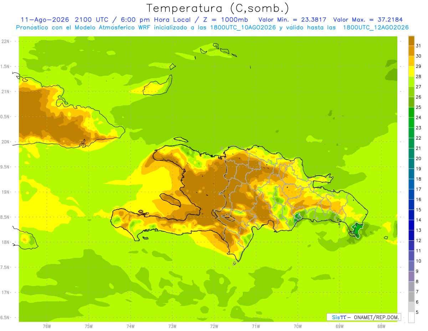Select the date text "11-Ago-2026"
Viewport: 428px width, 331px height.
click(45, 20)
